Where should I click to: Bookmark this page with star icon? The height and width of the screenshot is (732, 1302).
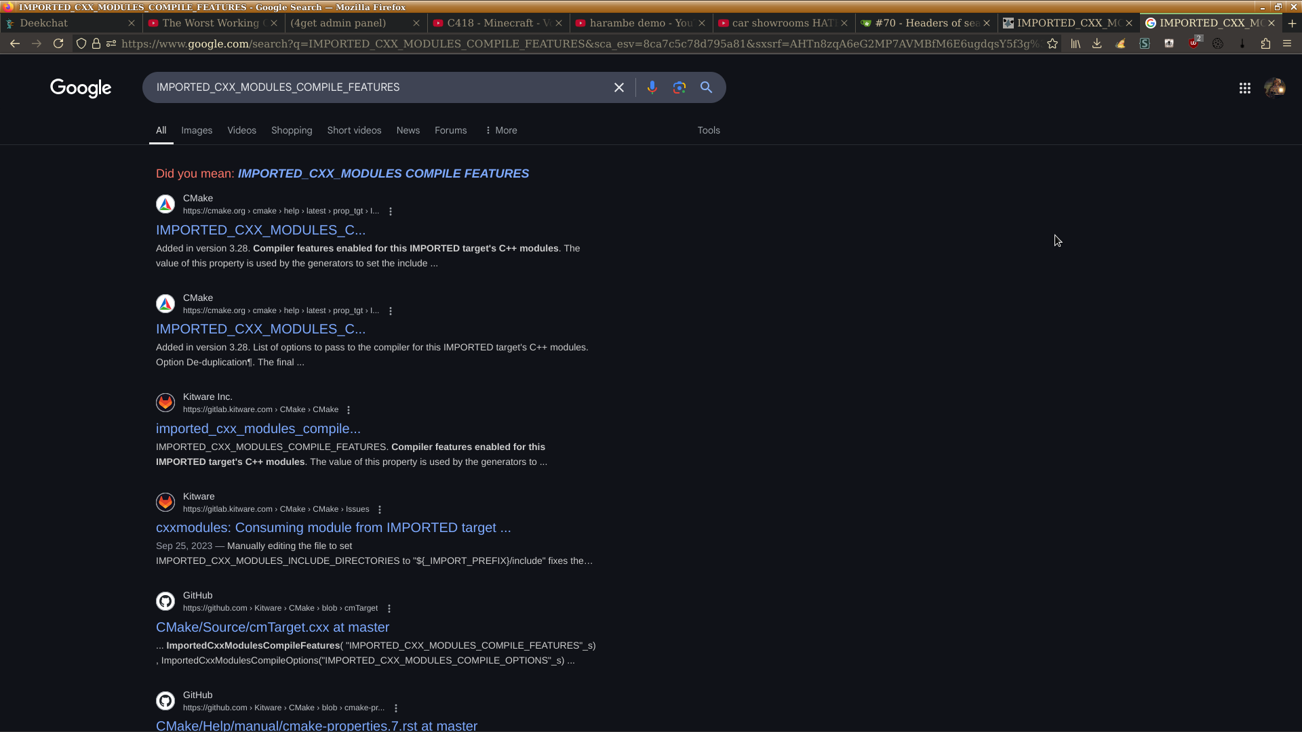point(1052,43)
